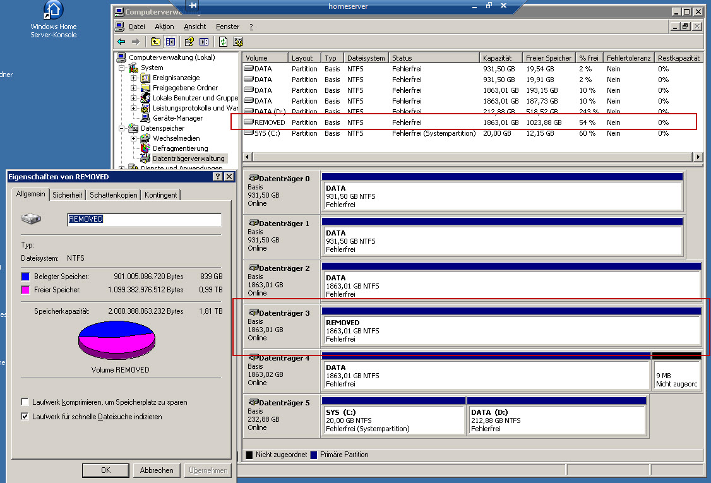
Task: Click the green Refresh toolbar icon
Action: (x=223, y=42)
